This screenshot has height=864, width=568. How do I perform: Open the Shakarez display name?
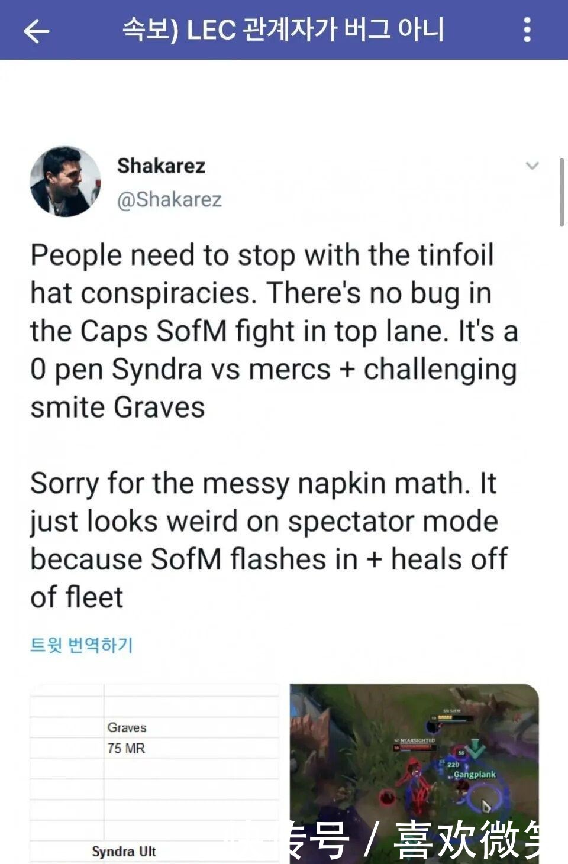(161, 166)
